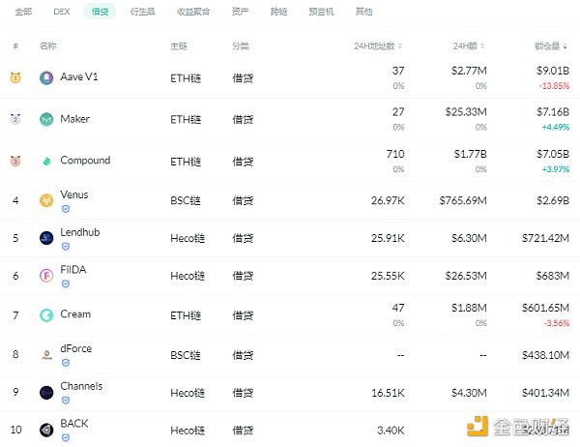
Task: Open the Maker project link
Action: point(74,118)
